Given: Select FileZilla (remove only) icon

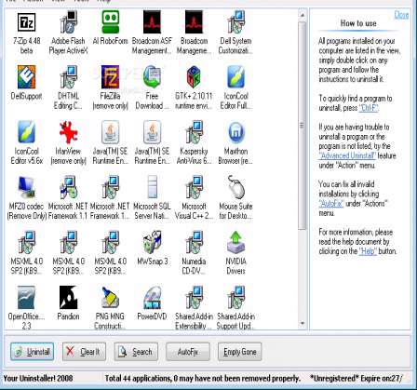Looking at the screenshot, I should [x=110, y=77].
